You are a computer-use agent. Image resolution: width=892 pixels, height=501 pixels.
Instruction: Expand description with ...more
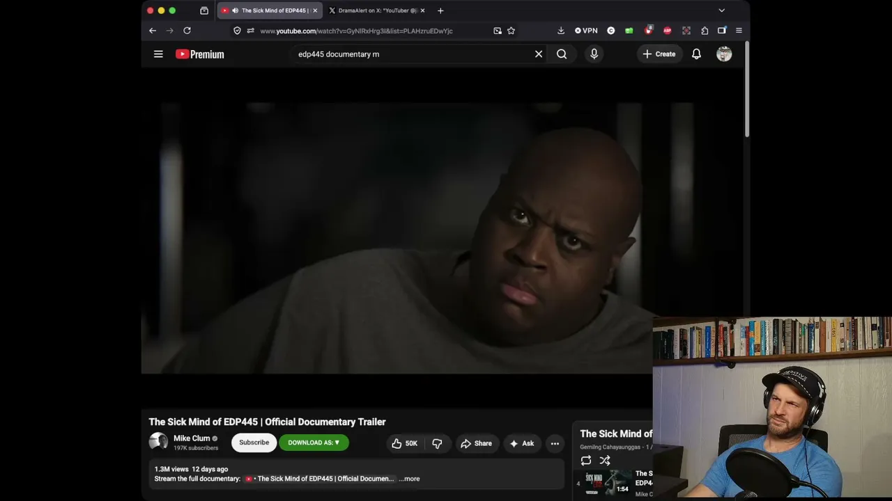[409, 479]
